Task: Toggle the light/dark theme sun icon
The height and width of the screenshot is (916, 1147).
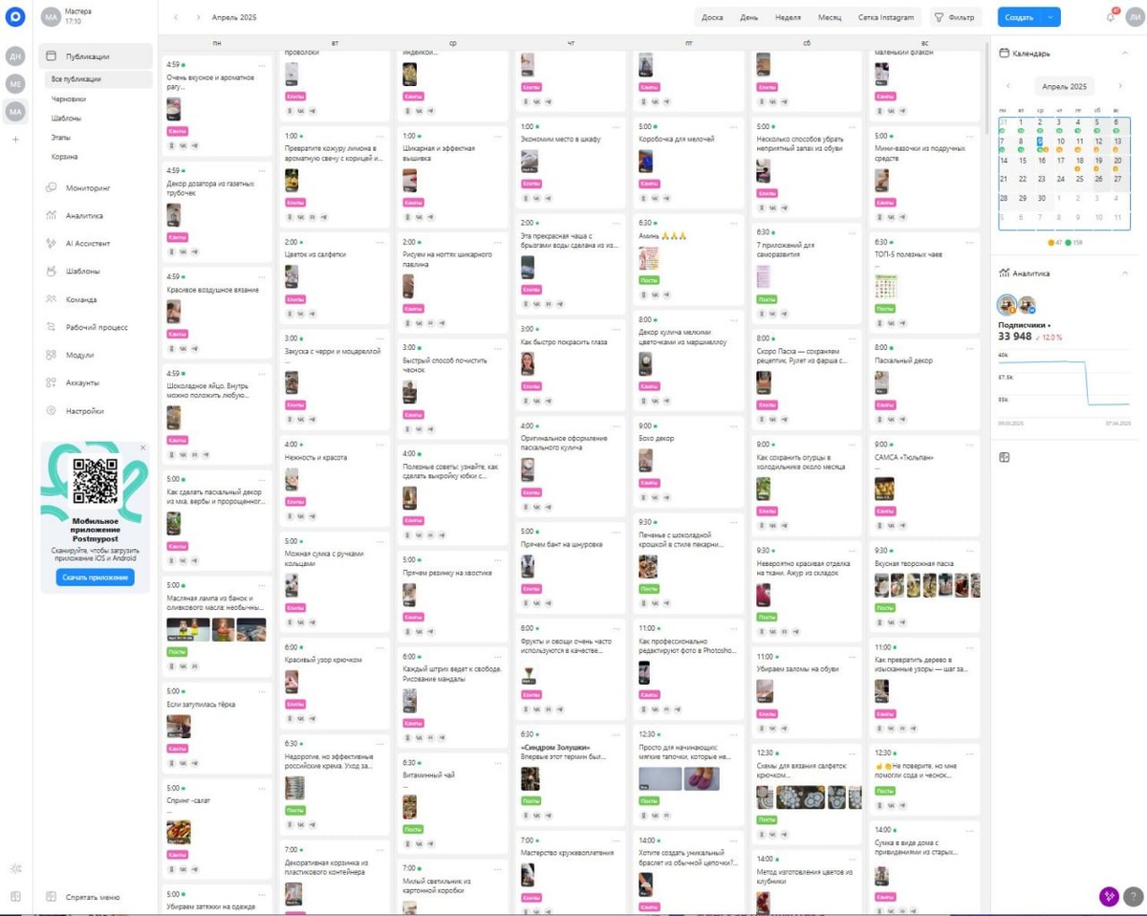Action: point(15,868)
